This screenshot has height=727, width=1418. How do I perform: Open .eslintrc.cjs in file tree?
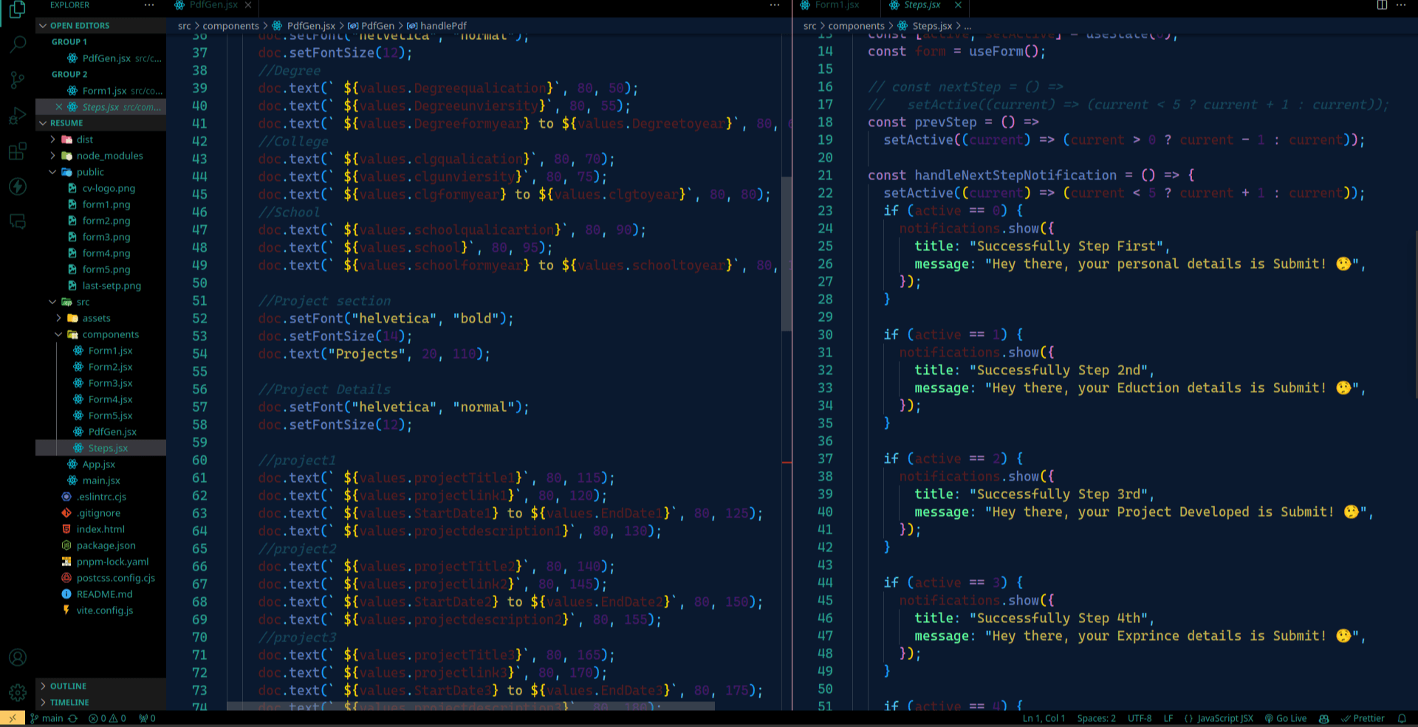point(101,497)
